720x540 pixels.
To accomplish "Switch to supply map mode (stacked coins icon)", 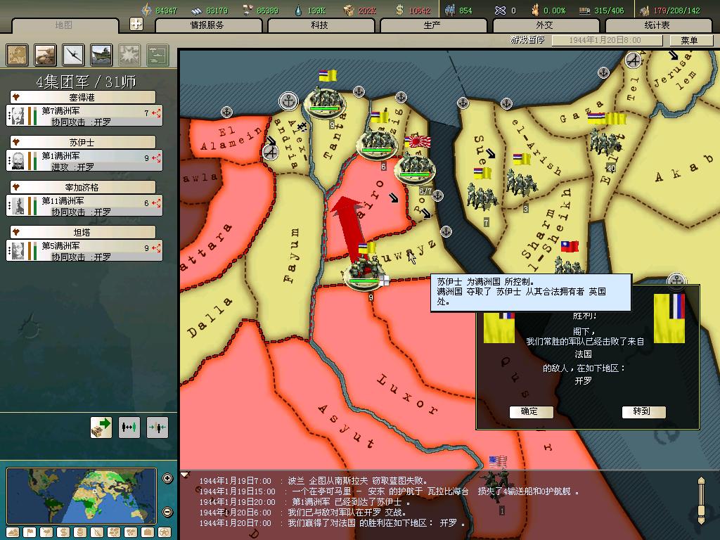I will (80, 533).
